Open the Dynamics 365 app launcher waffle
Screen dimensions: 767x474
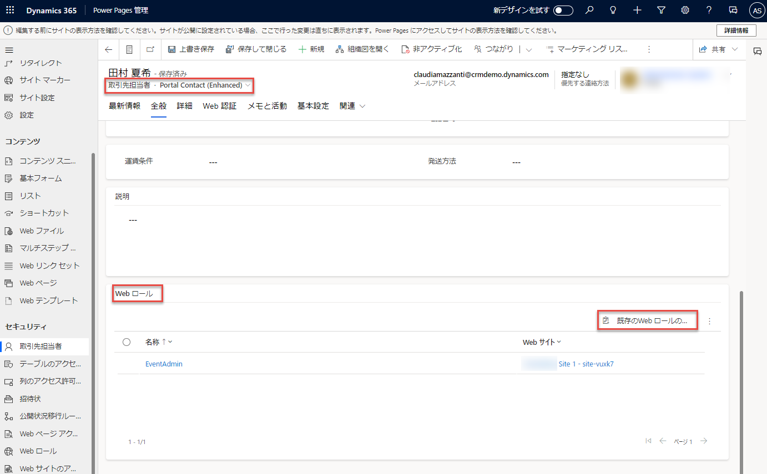[x=10, y=11]
